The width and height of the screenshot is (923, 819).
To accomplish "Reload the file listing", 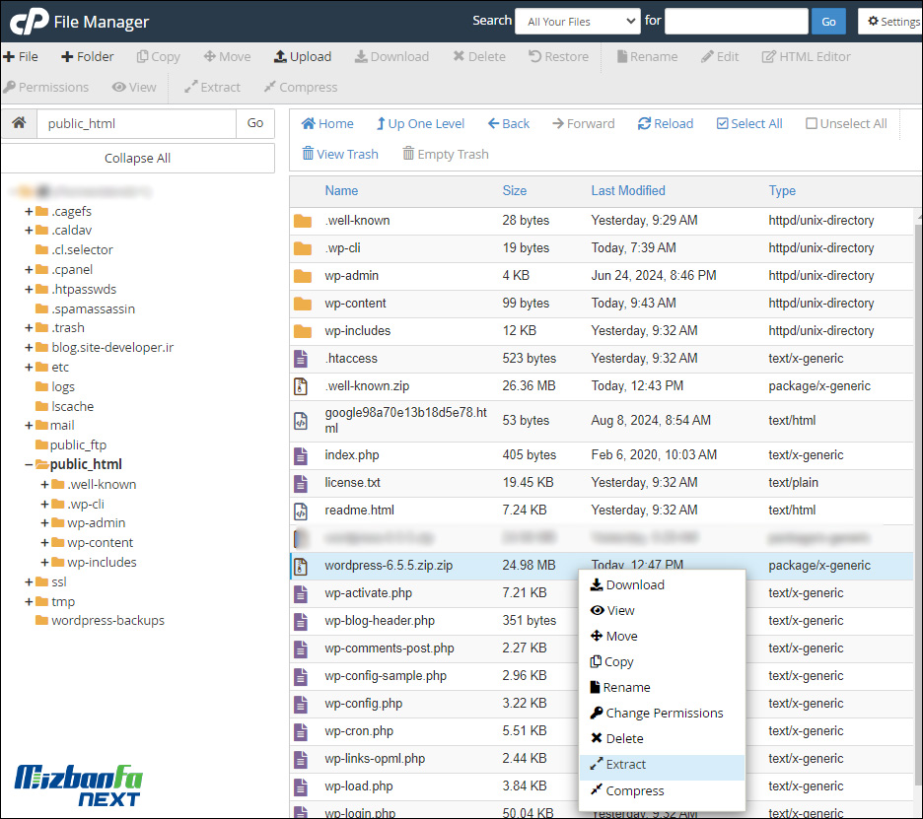I will 666,123.
